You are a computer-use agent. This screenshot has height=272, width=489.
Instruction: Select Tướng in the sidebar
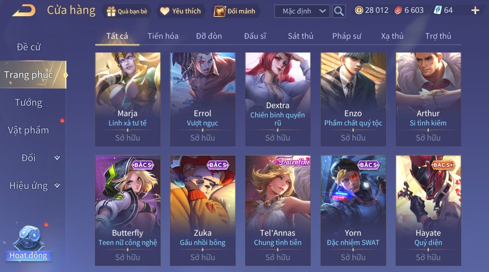[x=29, y=103]
